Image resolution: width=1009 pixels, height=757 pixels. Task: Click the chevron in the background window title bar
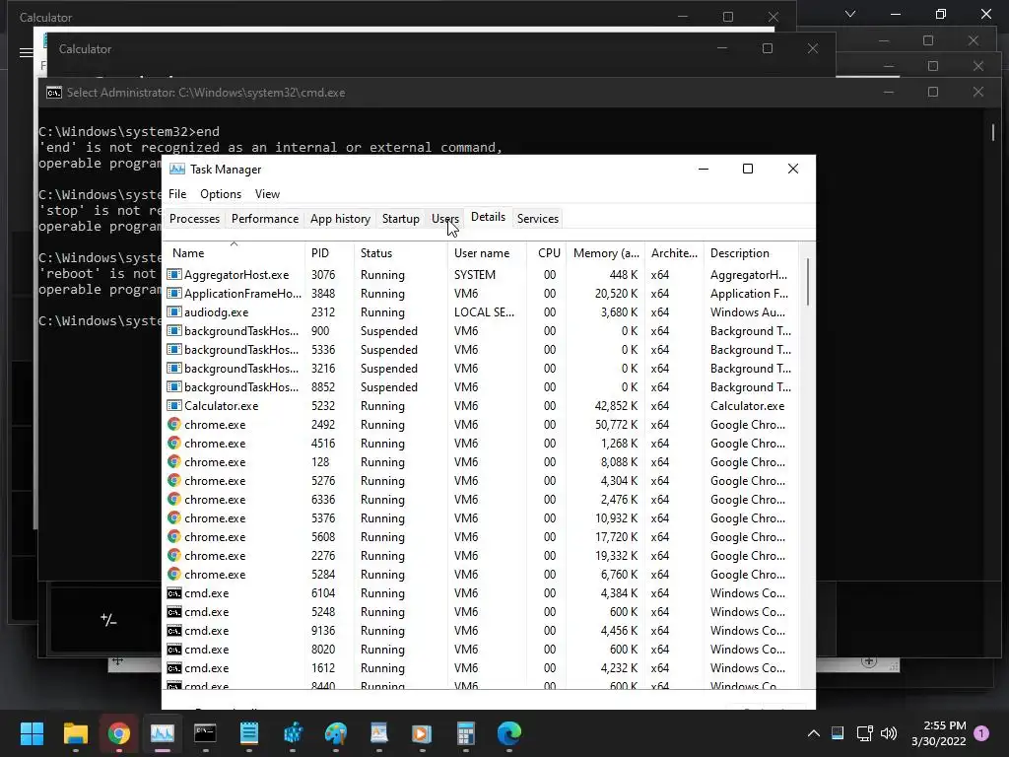click(x=850, y=14)
